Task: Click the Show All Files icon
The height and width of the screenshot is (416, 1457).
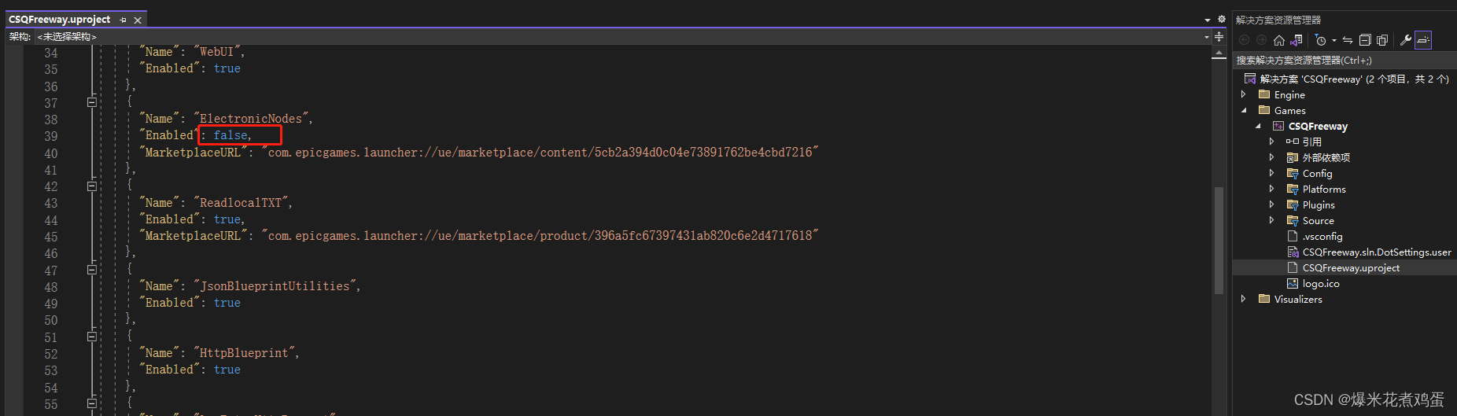Action: (x=1382, y=40)
